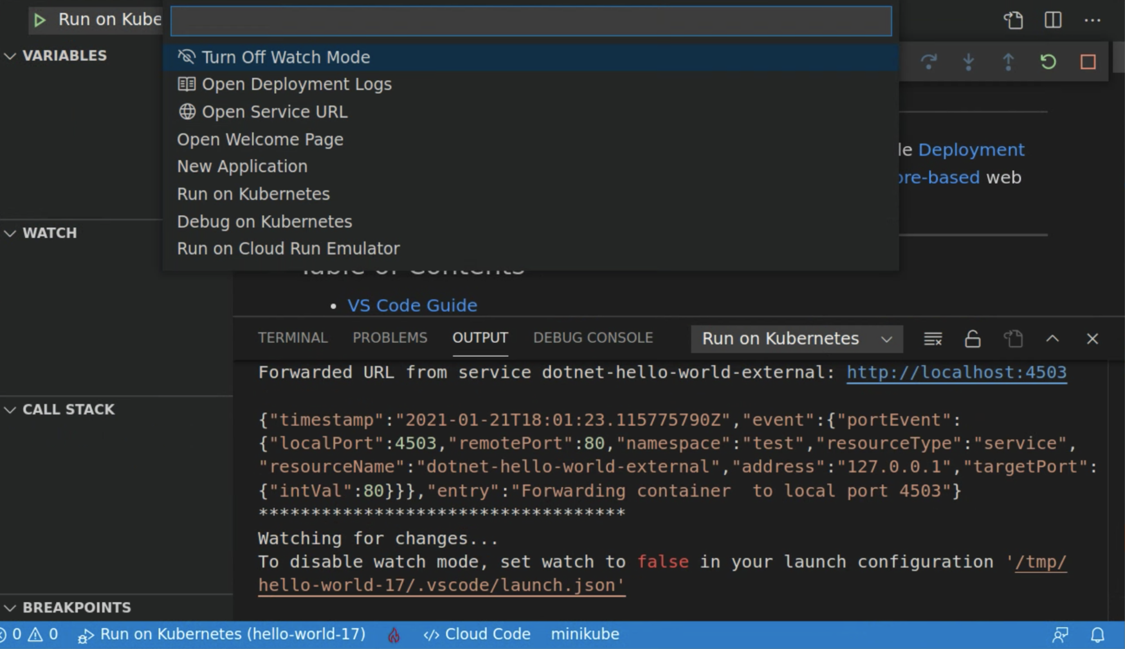
Task: Click the book icon beside Deployment Logs
Action: coord(186,84)
